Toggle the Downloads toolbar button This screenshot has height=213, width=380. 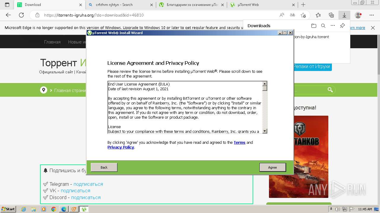point(344,15)
